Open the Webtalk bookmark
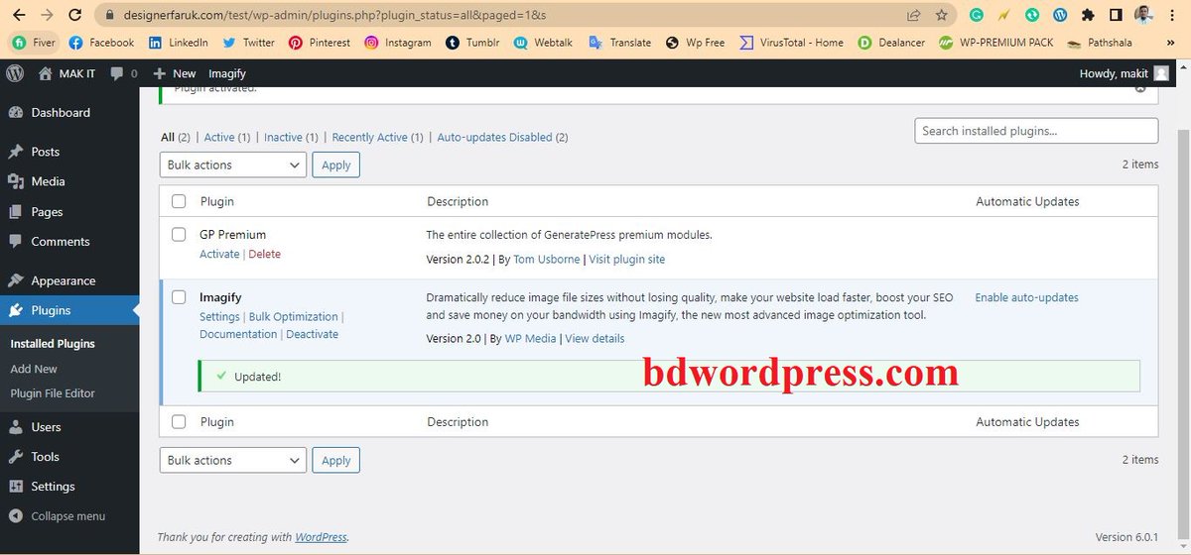The height and width of the screenshot is (555, 1191). 543,43
